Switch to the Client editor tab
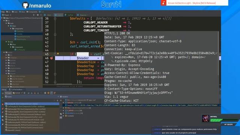 pos(48,15)
